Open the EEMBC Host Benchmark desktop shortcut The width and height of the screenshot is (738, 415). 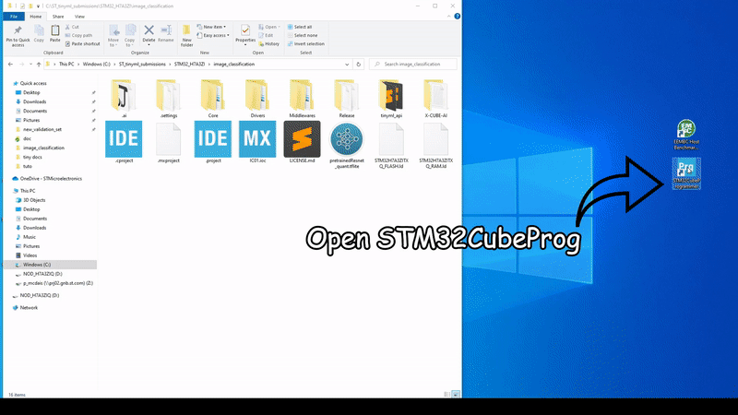click(x=686, y=135)
